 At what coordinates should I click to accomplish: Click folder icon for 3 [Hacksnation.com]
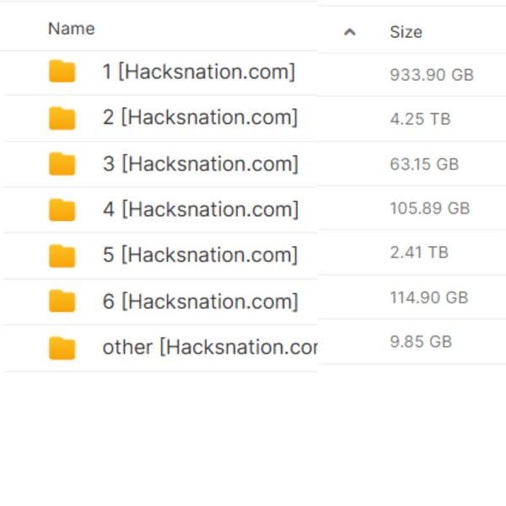(x=62, y=164)
